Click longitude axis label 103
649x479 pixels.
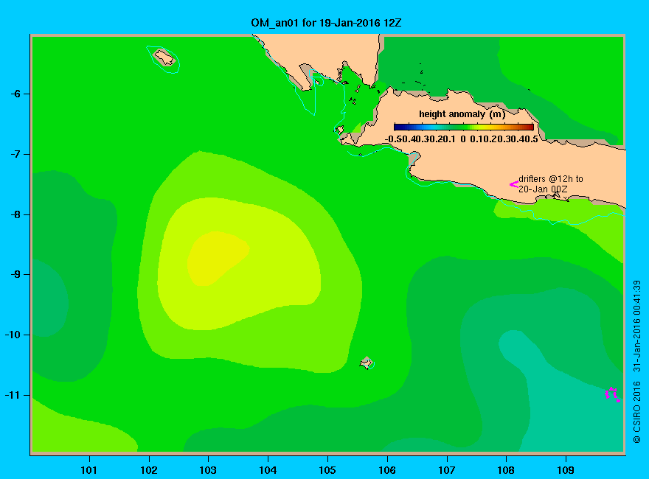point(208,470)
